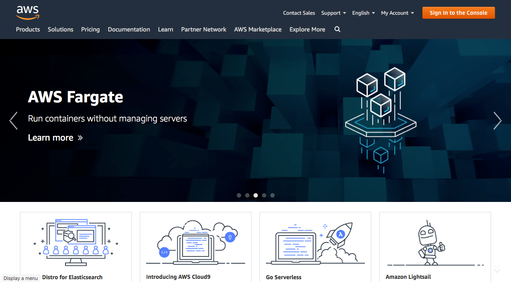Open the Pricing menu item
The height and width of the screenshot is (282, 511).
(x=90, y=29)
